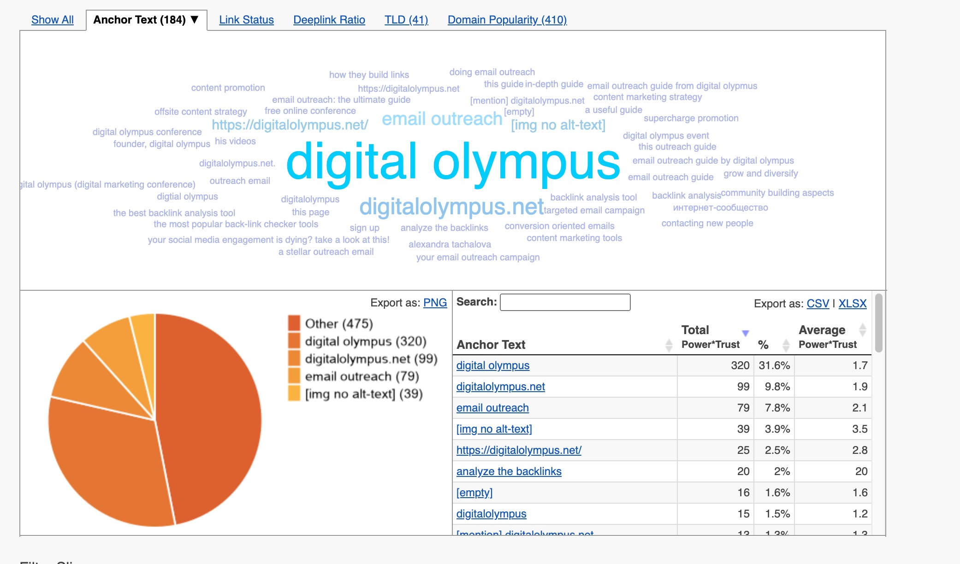Open the 'digital olympus' anchor text row link
The image size is (960, 564).
click(x=492, y=365)
